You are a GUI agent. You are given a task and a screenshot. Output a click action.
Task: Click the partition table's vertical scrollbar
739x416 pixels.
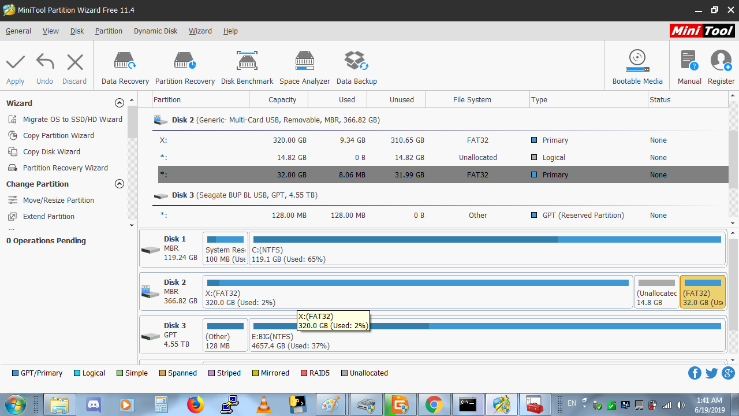tap(733, 159)
